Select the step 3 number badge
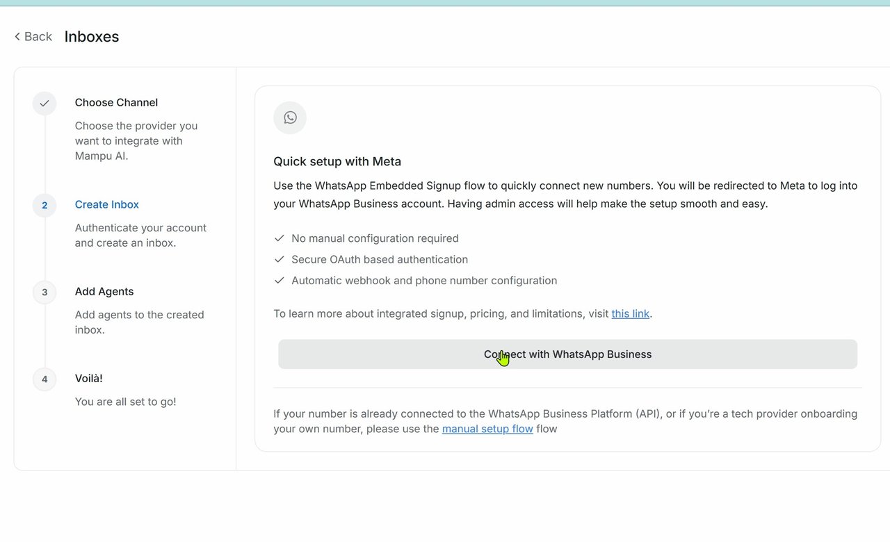This screenshot has height=542, width=890. (x=44, y=292)
